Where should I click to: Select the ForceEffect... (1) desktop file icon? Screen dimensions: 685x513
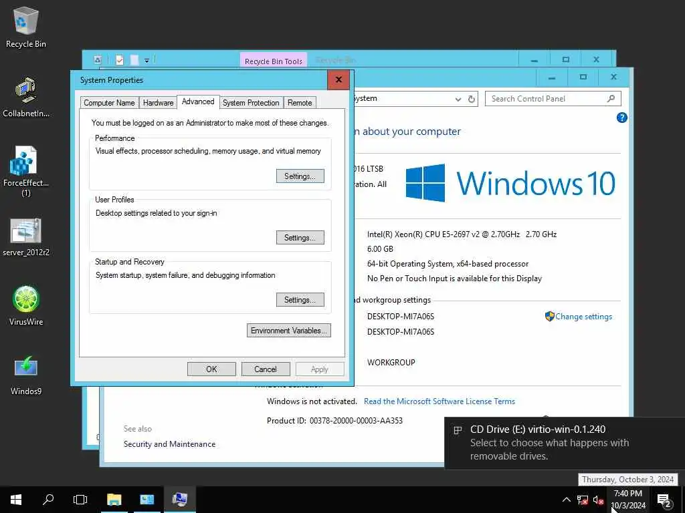pos(26,172)
